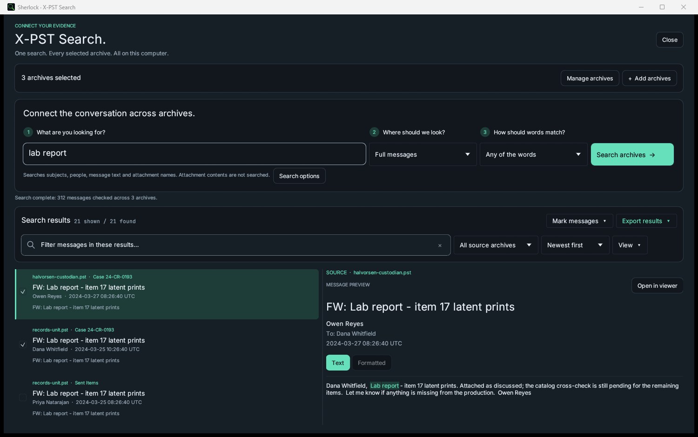Check the Priya Natarajan Sent Items message
Viewport: 698px width, 437px height.
[x=23, y=398]
